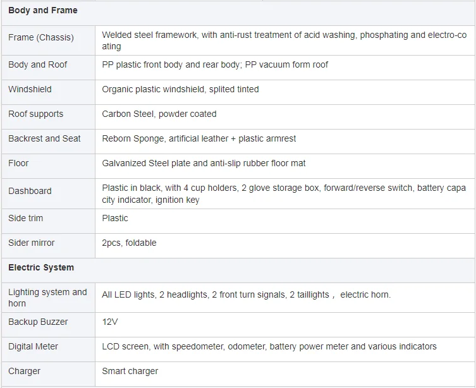Click the organic plastic windshield description
476x388 pixels.
point(180,90)
